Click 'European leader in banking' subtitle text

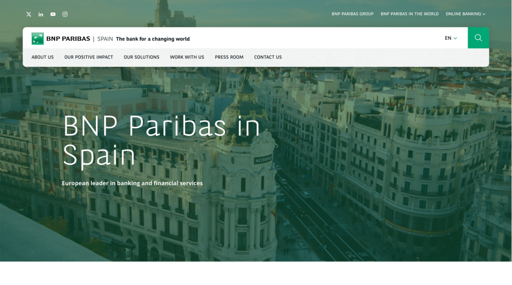coord(132,183)
